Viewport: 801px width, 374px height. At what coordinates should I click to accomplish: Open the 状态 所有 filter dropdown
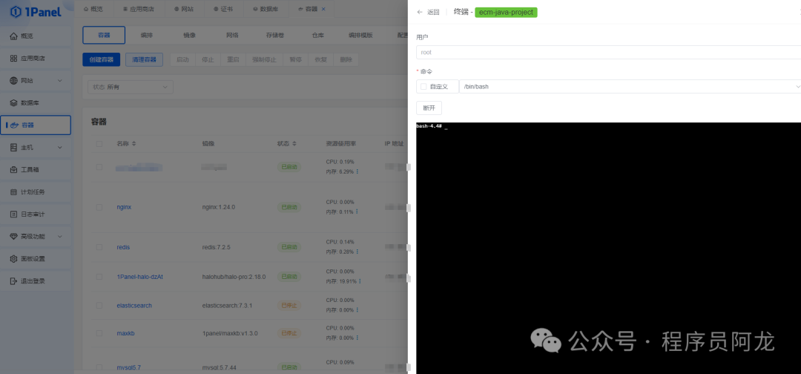click(131, 88)
